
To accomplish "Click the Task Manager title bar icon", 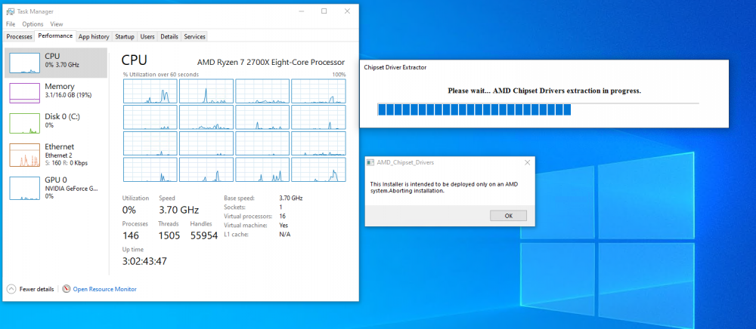I will (x=10, y=11).
